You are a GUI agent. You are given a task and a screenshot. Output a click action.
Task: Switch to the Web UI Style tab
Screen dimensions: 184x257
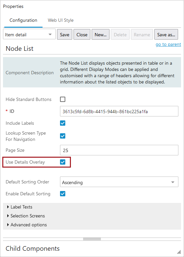click(61, 20)
